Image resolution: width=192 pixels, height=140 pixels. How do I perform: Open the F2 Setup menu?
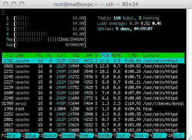point(29,135)
